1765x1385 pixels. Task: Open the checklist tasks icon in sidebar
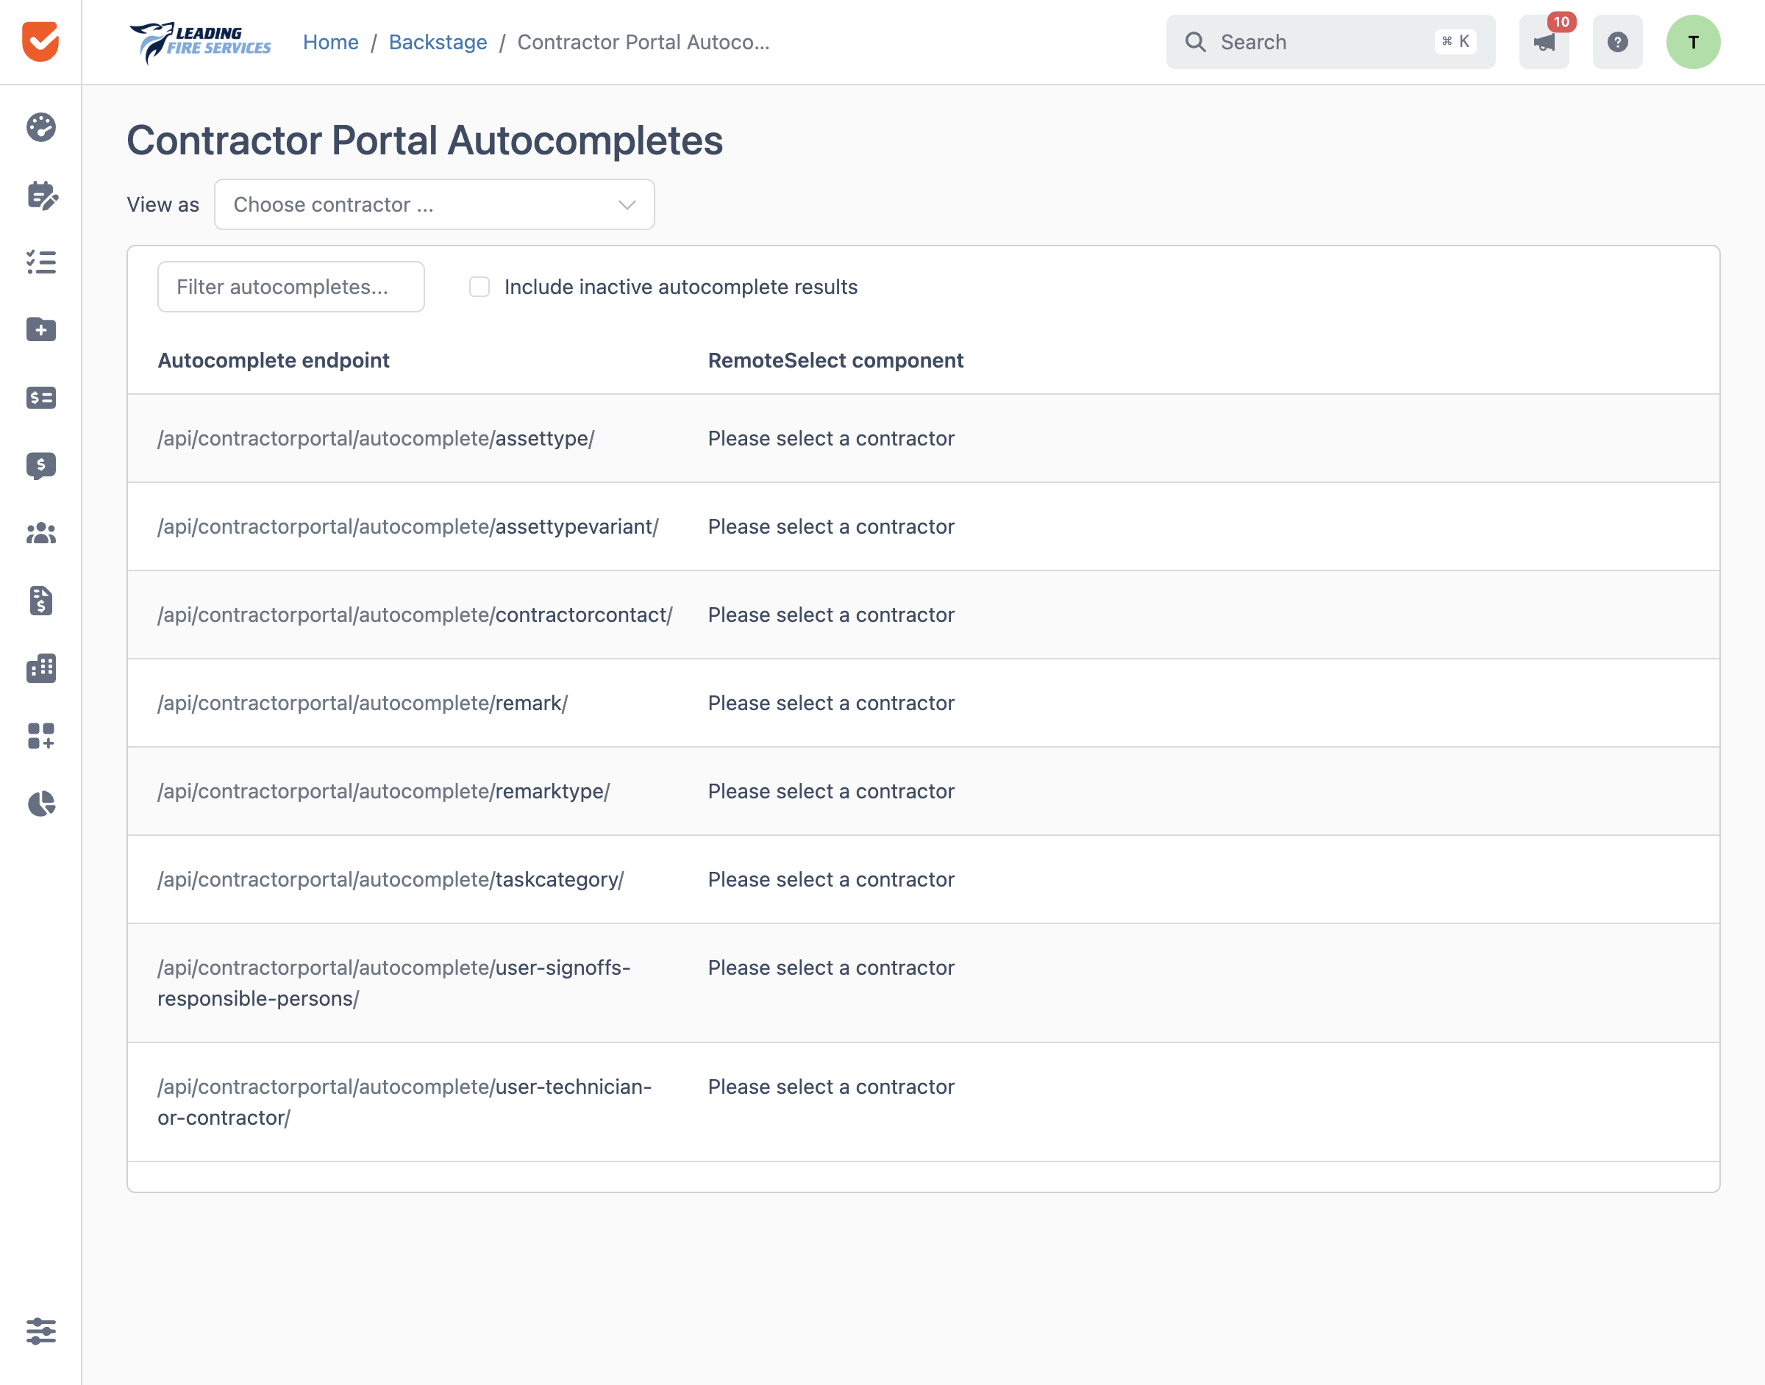40,262
